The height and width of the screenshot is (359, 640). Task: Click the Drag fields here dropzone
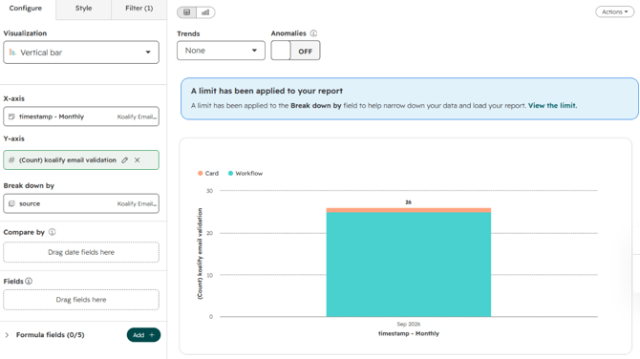click(x=81, y=300)
